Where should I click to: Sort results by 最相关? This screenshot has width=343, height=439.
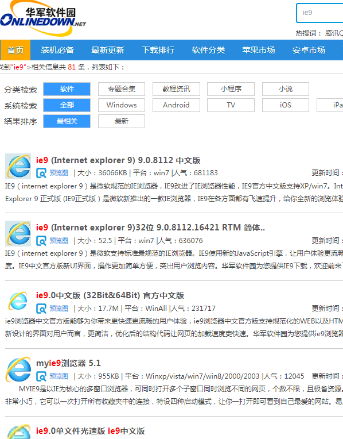67,121
